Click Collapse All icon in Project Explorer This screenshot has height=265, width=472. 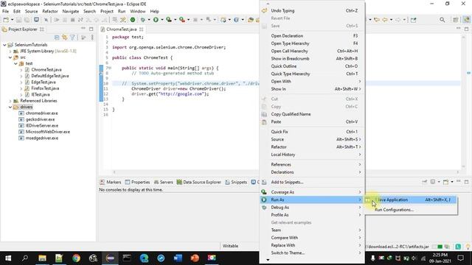57,38
